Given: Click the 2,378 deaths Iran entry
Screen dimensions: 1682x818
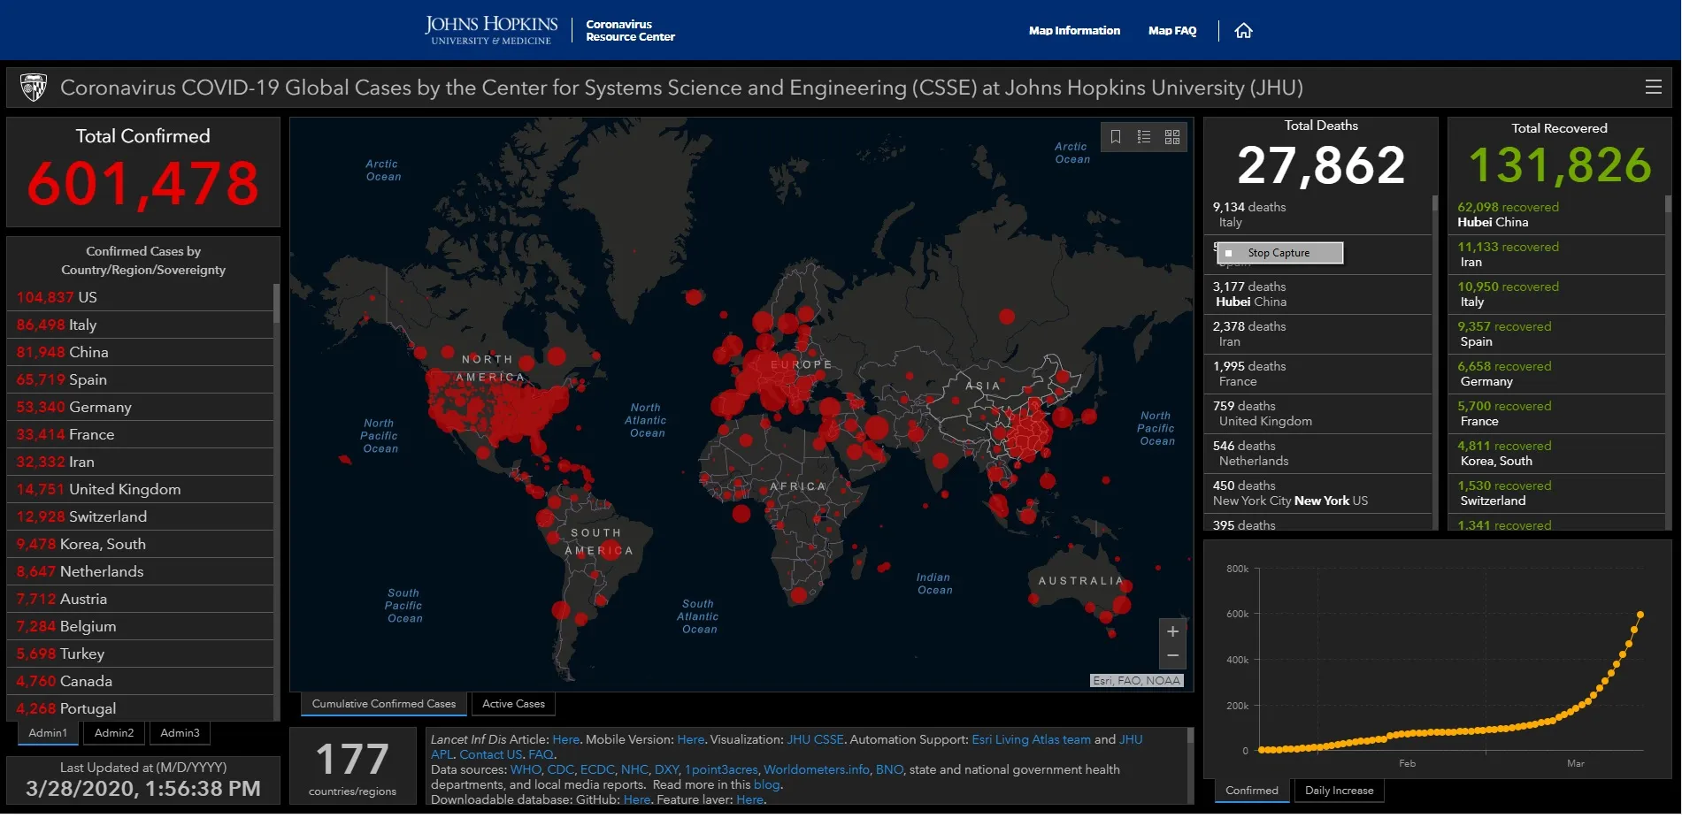Looking at the screenshot, I should point(1318,334).
